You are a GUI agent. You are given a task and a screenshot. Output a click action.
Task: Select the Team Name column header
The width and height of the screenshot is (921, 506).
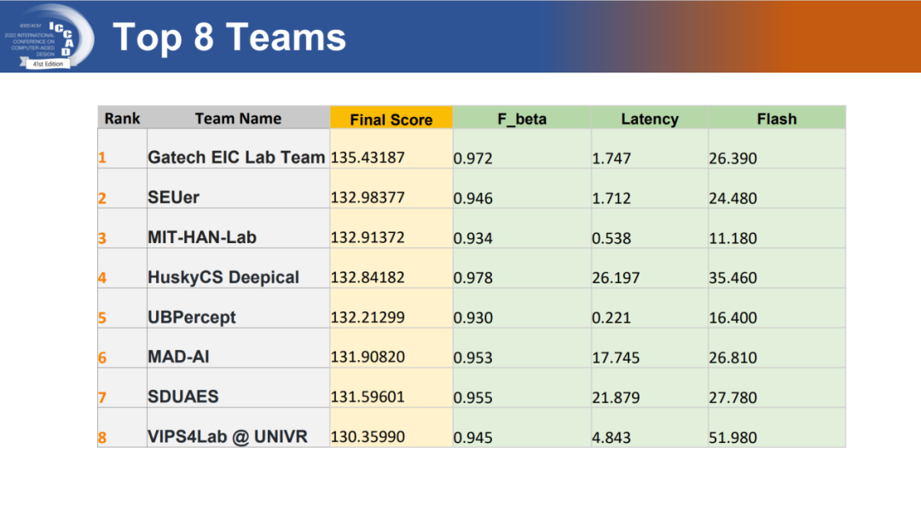[x=238, y=119]
